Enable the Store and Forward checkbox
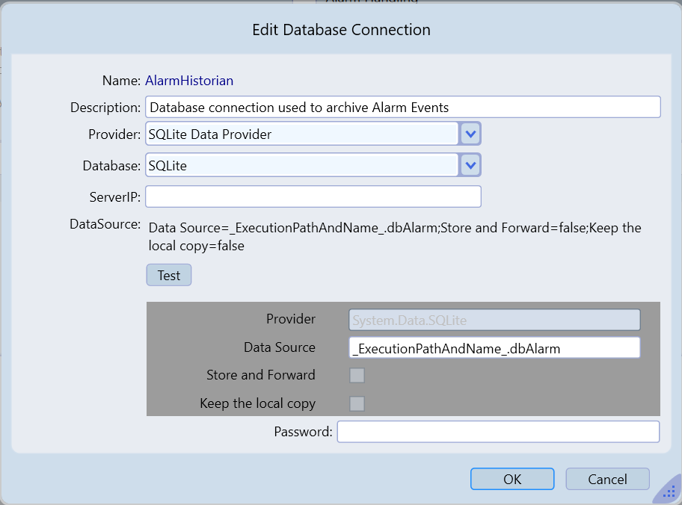The image size is (682, 505). click(357, 375)
